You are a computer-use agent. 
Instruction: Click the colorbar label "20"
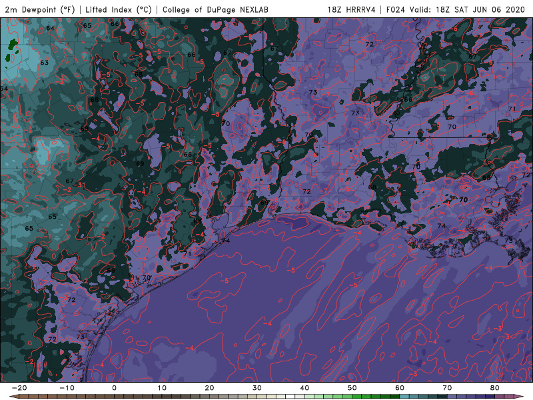(209, 388)
